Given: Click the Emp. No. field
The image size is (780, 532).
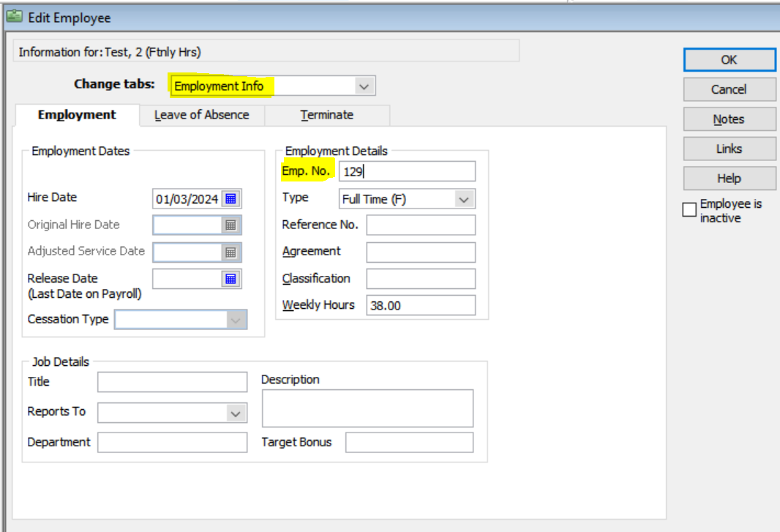Looking at the screenshot, I should [x=408, y=171].
